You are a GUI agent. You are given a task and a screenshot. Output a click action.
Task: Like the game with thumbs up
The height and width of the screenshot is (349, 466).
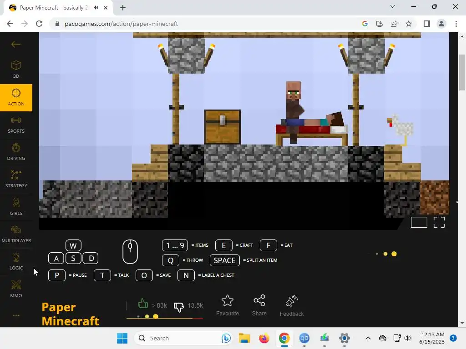pyautogui.click(x=143, y=304)
